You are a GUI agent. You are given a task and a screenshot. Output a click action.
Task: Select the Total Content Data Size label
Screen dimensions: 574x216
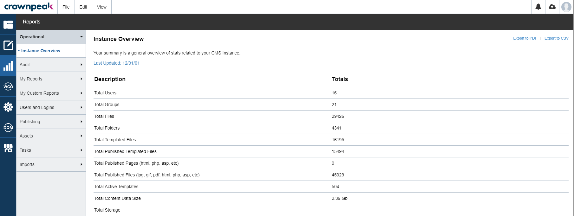pyautogui.click(x=117, y=198)
